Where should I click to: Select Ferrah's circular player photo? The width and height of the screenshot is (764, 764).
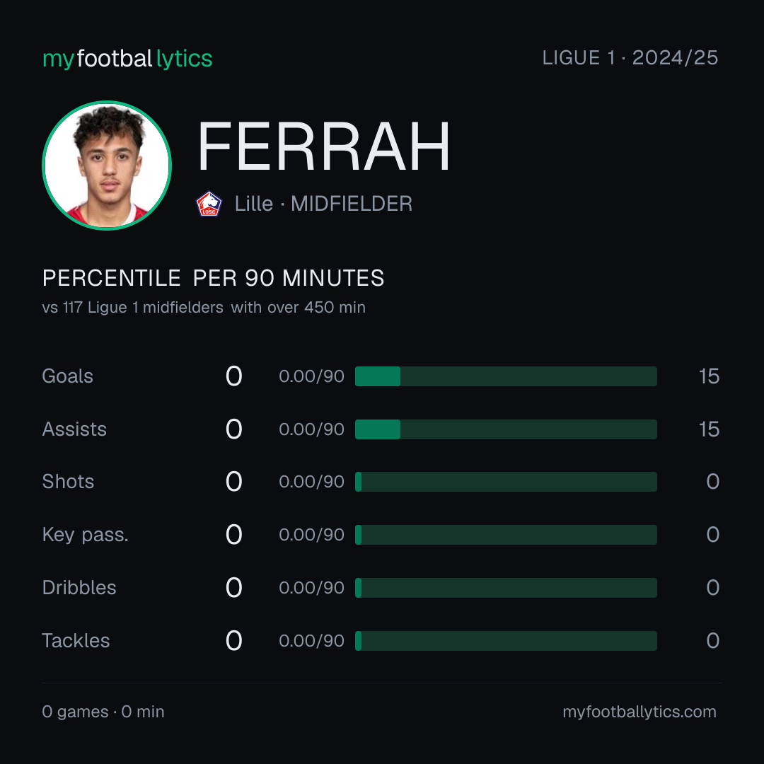[x=107, y=165]
